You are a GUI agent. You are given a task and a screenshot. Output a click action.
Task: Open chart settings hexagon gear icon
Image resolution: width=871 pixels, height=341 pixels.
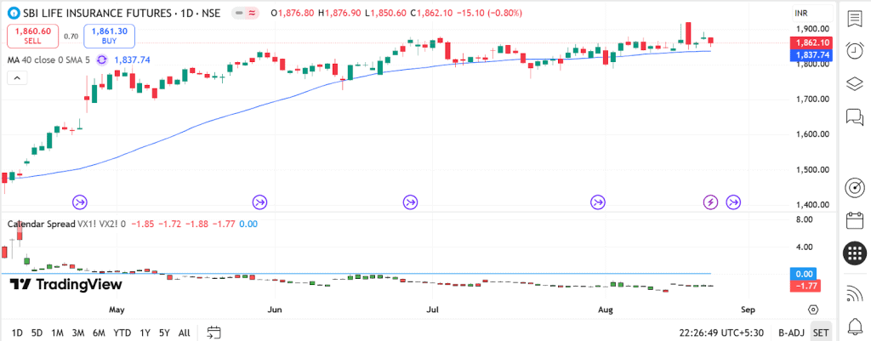click(x=813, y=310)
